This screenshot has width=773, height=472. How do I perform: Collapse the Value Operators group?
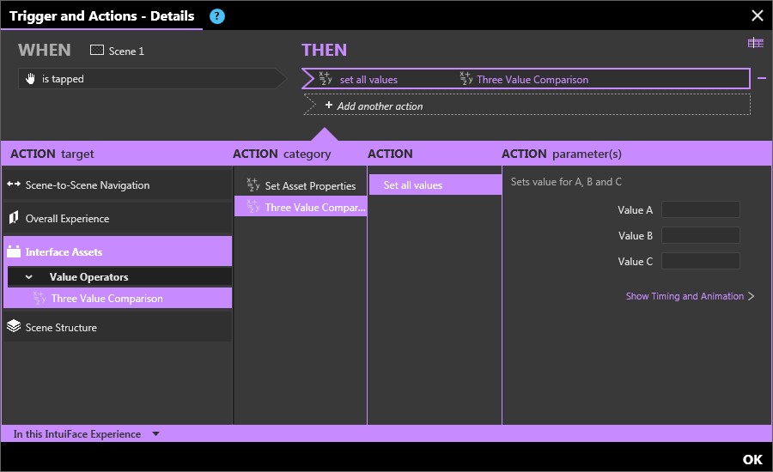28,277
